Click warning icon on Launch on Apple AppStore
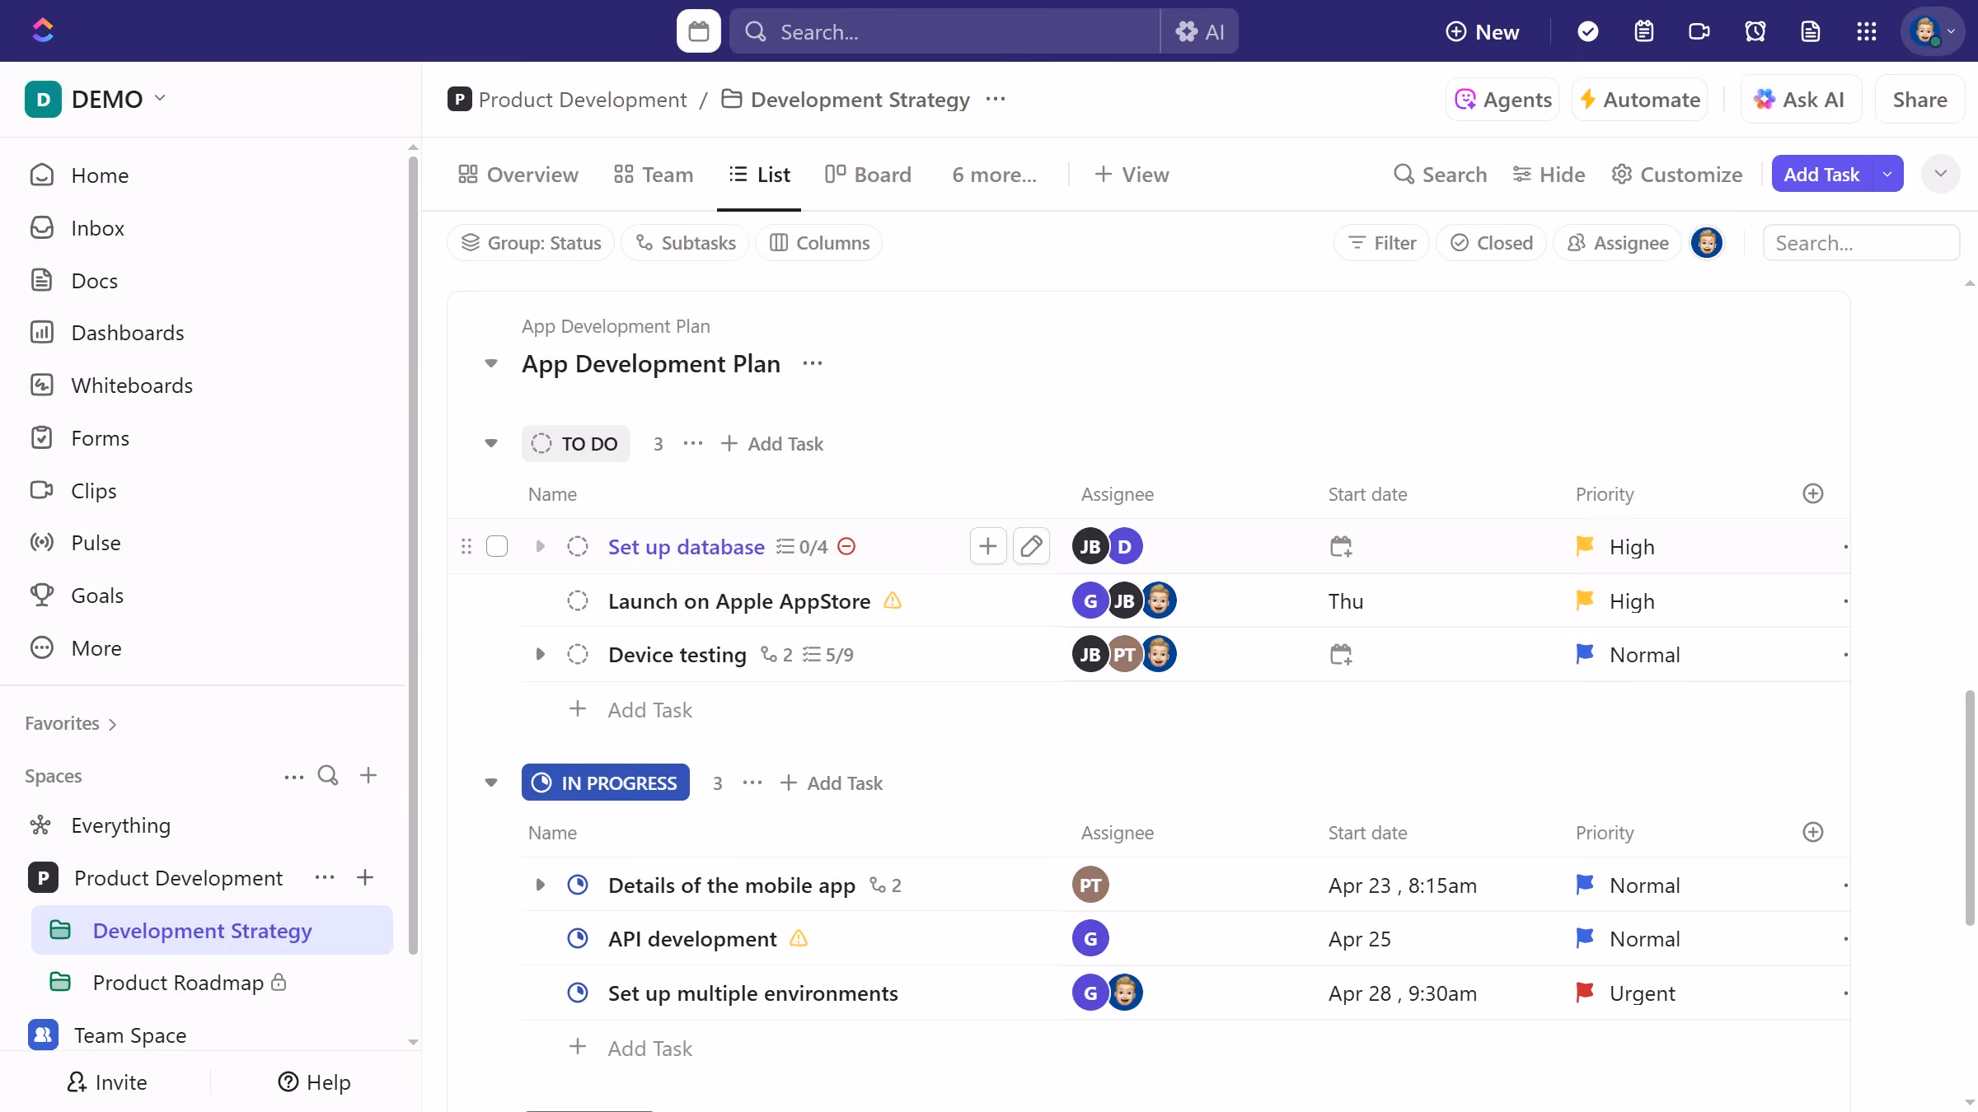Screen dimensions: 1978x1112 (x=893, y=600)
